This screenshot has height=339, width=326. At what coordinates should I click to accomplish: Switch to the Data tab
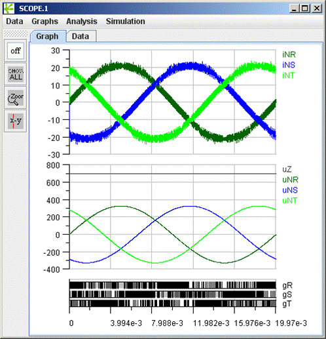[81, 36]
